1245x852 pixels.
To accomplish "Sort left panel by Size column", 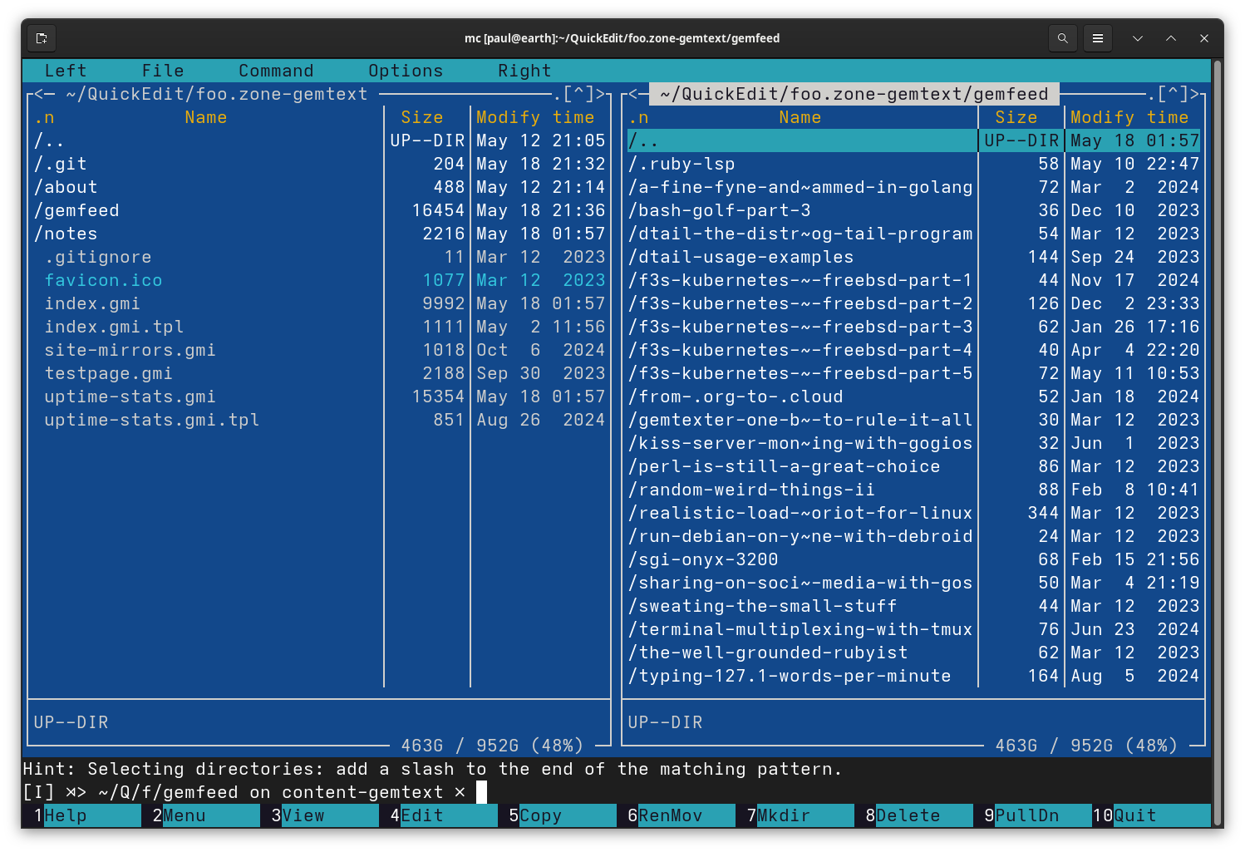I will tap(422, 117).
